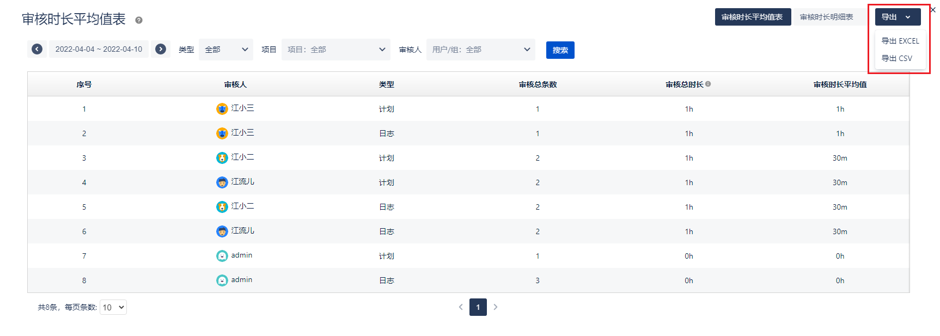The image size is (940, 336).
Task: Switch to 审核时长明细表 tab
Action: click(826, 17)
